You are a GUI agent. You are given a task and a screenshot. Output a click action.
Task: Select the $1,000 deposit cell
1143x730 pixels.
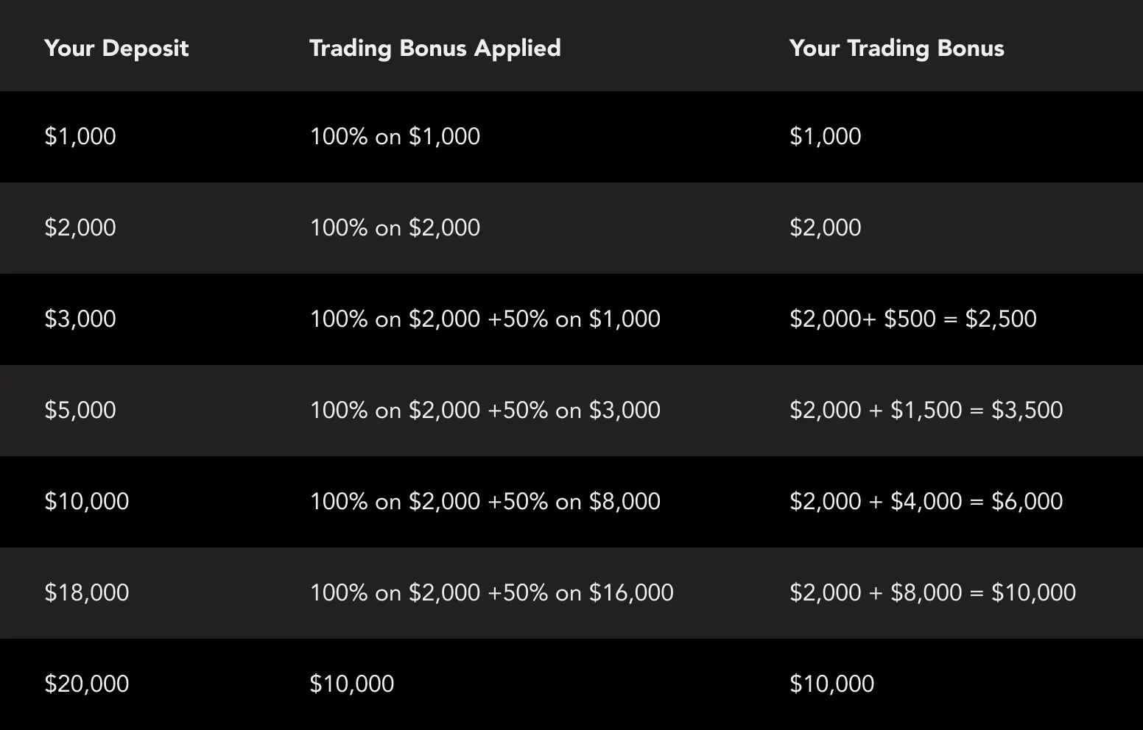pyautogui.click(x=80, y=136)
